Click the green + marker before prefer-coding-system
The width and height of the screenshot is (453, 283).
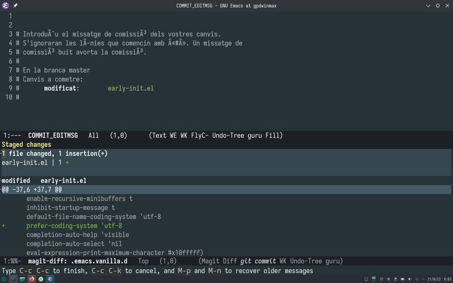[x=3, y=226]
